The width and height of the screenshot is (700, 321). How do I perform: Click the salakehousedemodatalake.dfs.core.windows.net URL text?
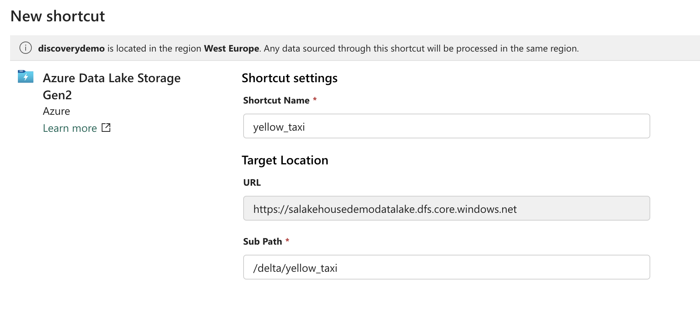pos(385,209)
